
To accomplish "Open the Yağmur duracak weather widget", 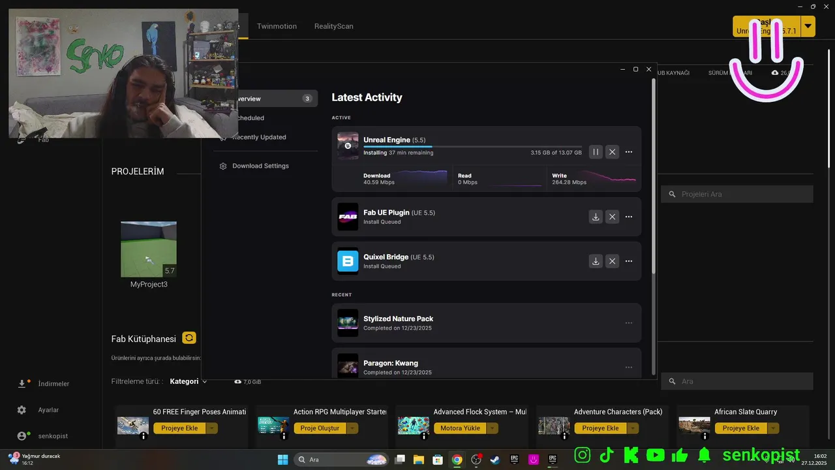I will 35,459.
